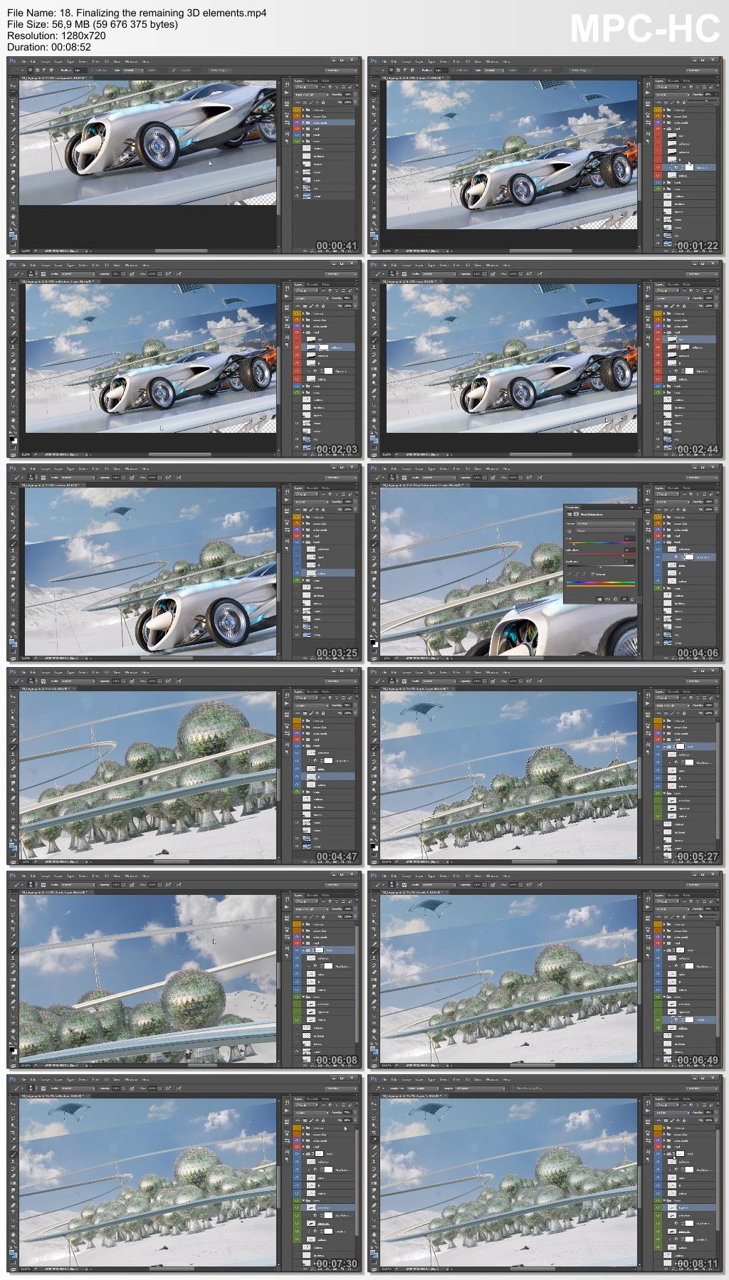This screenshot has height=1280, width=729.
Task: Click the clip-to-layer icon in the Hue/Saturation panel
Action: pyautogui.click(x=599, y=599)
